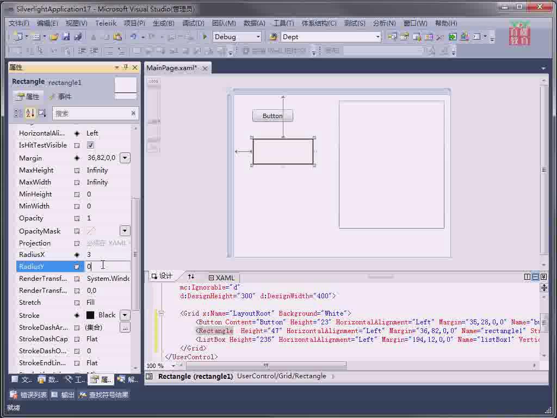Expand the Margin value dropdown arrow
Screen dimensions: 557x418
click(125, 158)
